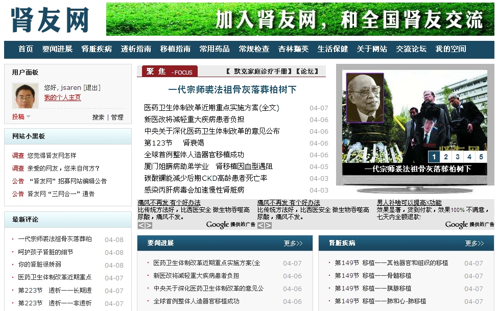
Task: Open 中央关于深化医药卫生体制改革的意见公布 in focus list
Action: [212, 131]
